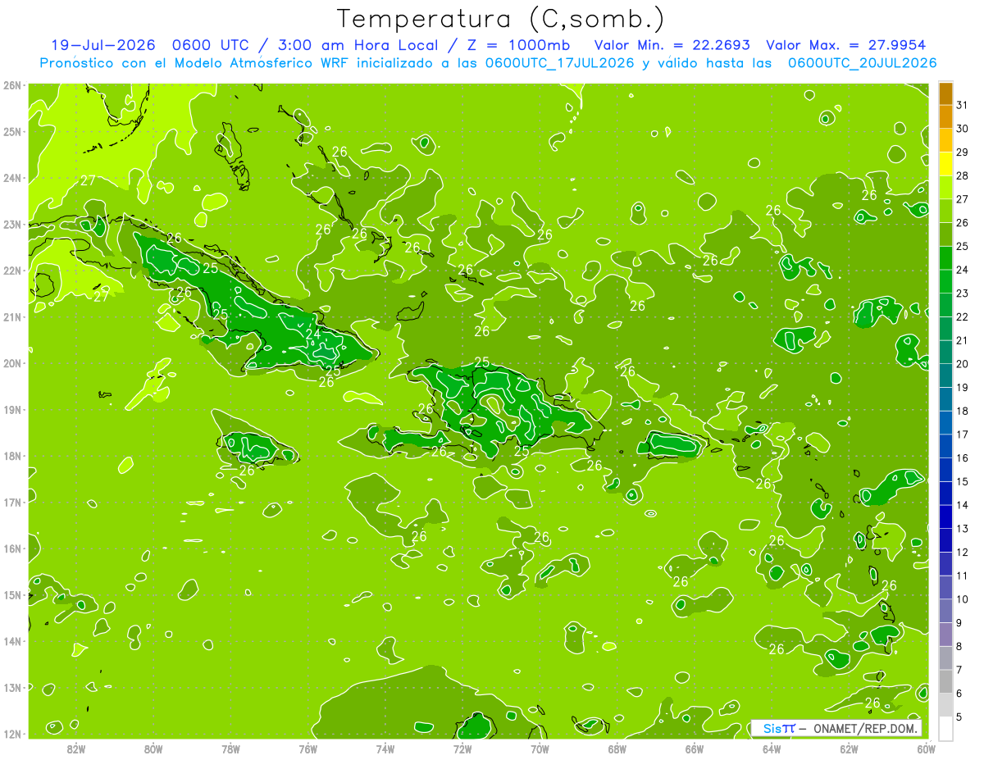984x760 pixels.
Task: Click legend scale value 24
Action: point(963,270)
